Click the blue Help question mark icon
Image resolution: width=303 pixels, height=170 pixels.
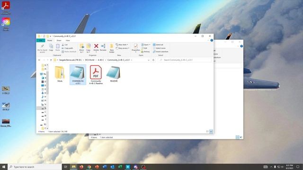212,40
